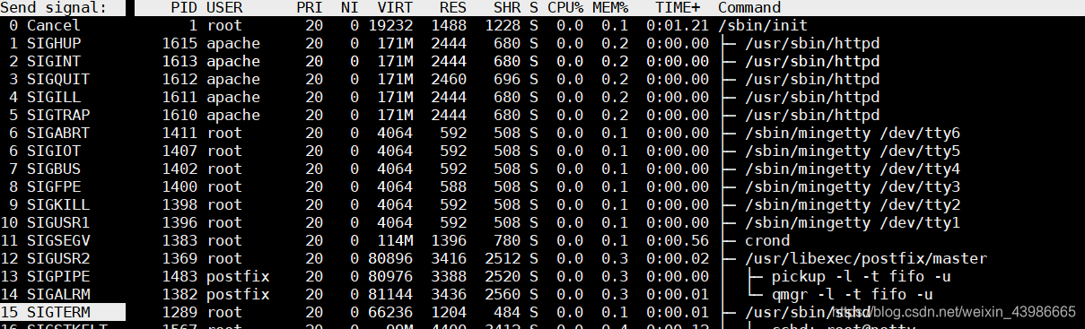1085x329 pixels.
Task: Select the mingetty /dev/tty4 process
Action: pos(609,169)
